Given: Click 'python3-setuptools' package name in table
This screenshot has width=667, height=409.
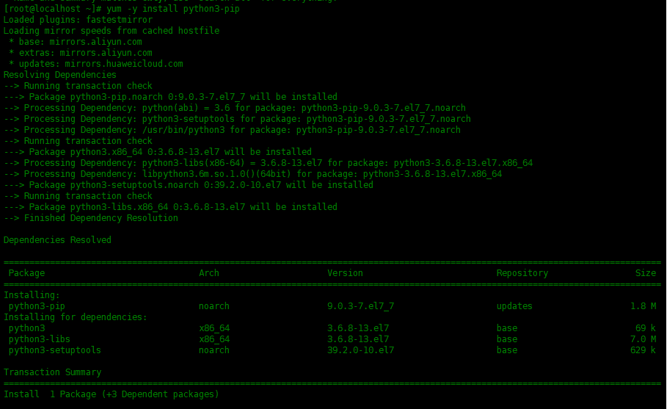Looking at the screenshot, I should tap(55, 351).
